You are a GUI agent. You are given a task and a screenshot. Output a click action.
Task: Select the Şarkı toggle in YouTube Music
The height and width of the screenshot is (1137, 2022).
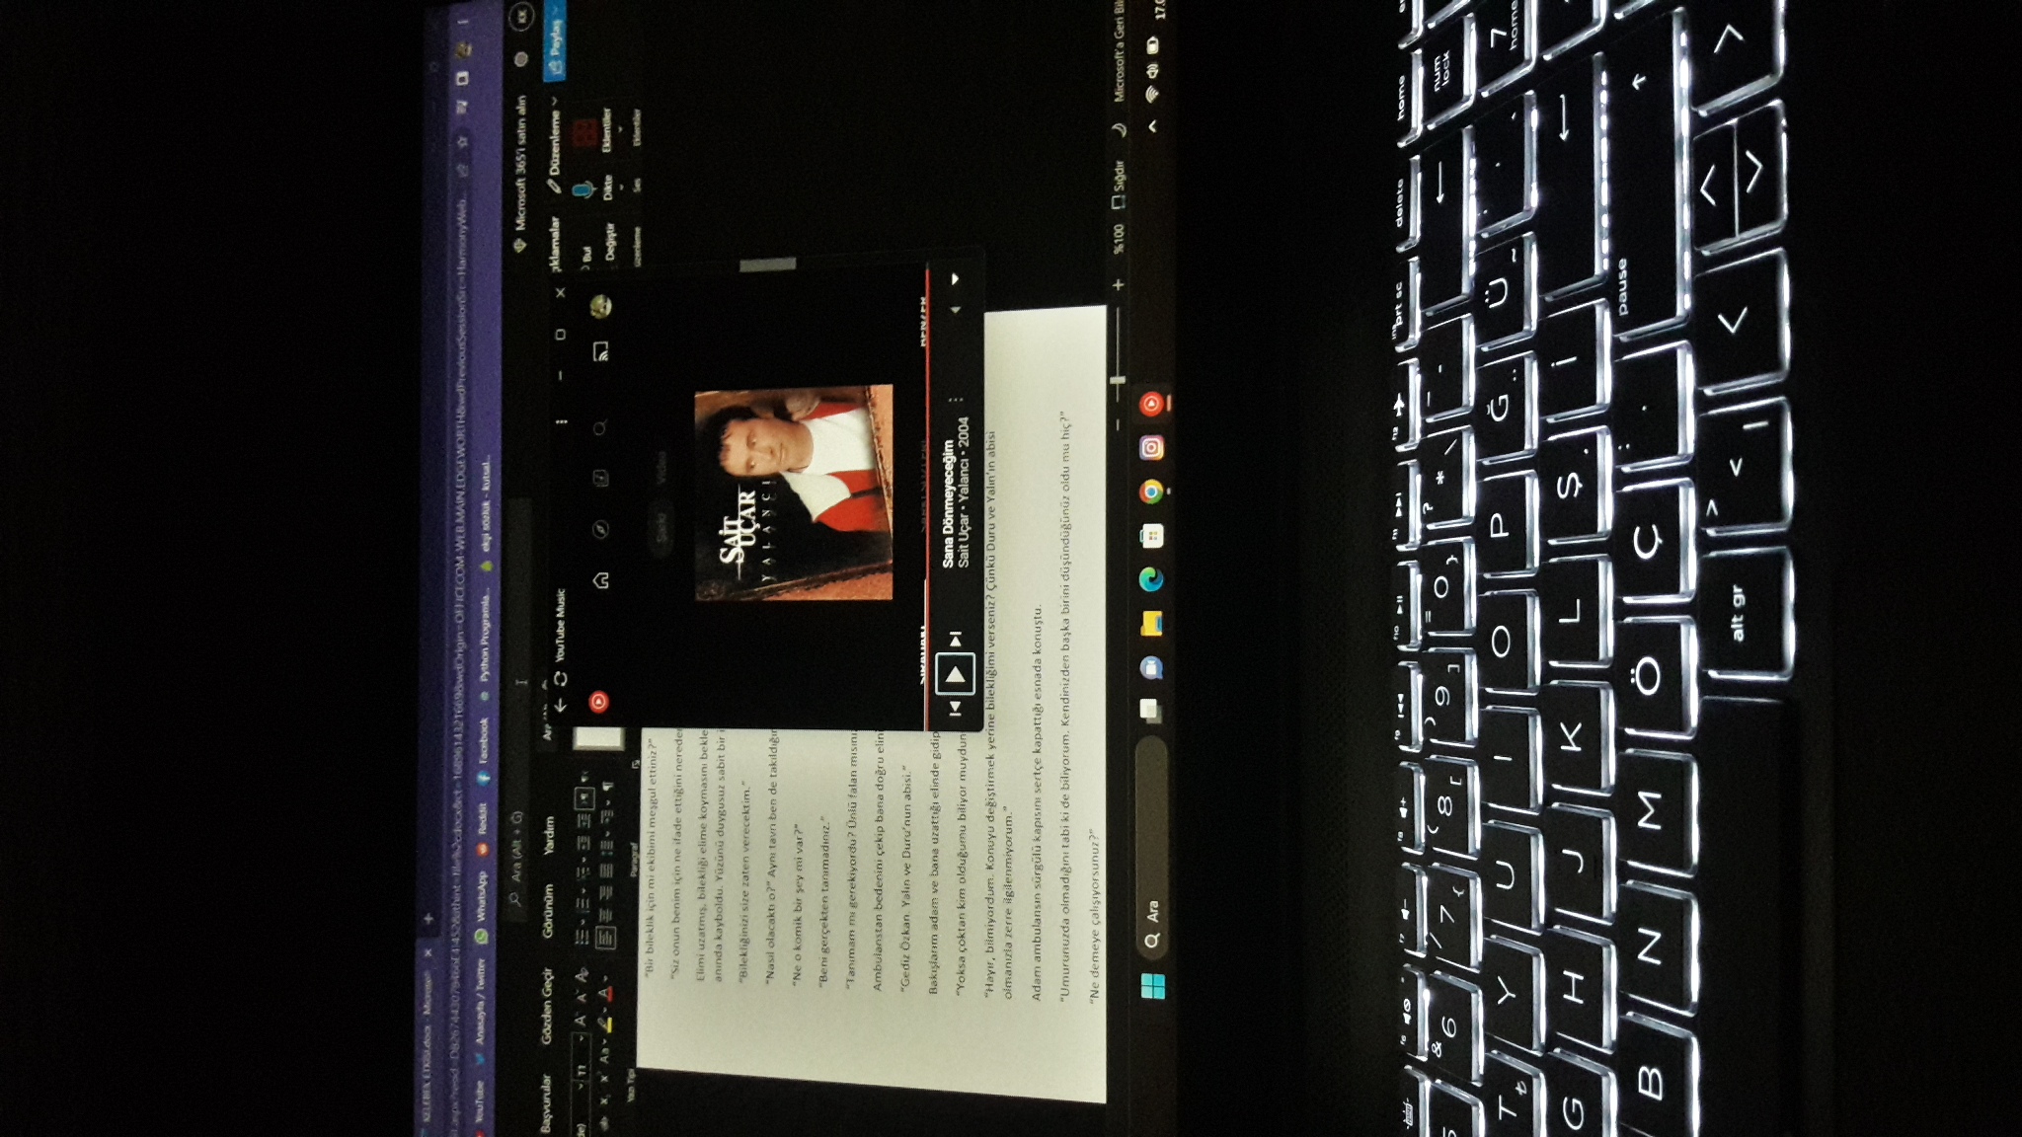(661, 526)
